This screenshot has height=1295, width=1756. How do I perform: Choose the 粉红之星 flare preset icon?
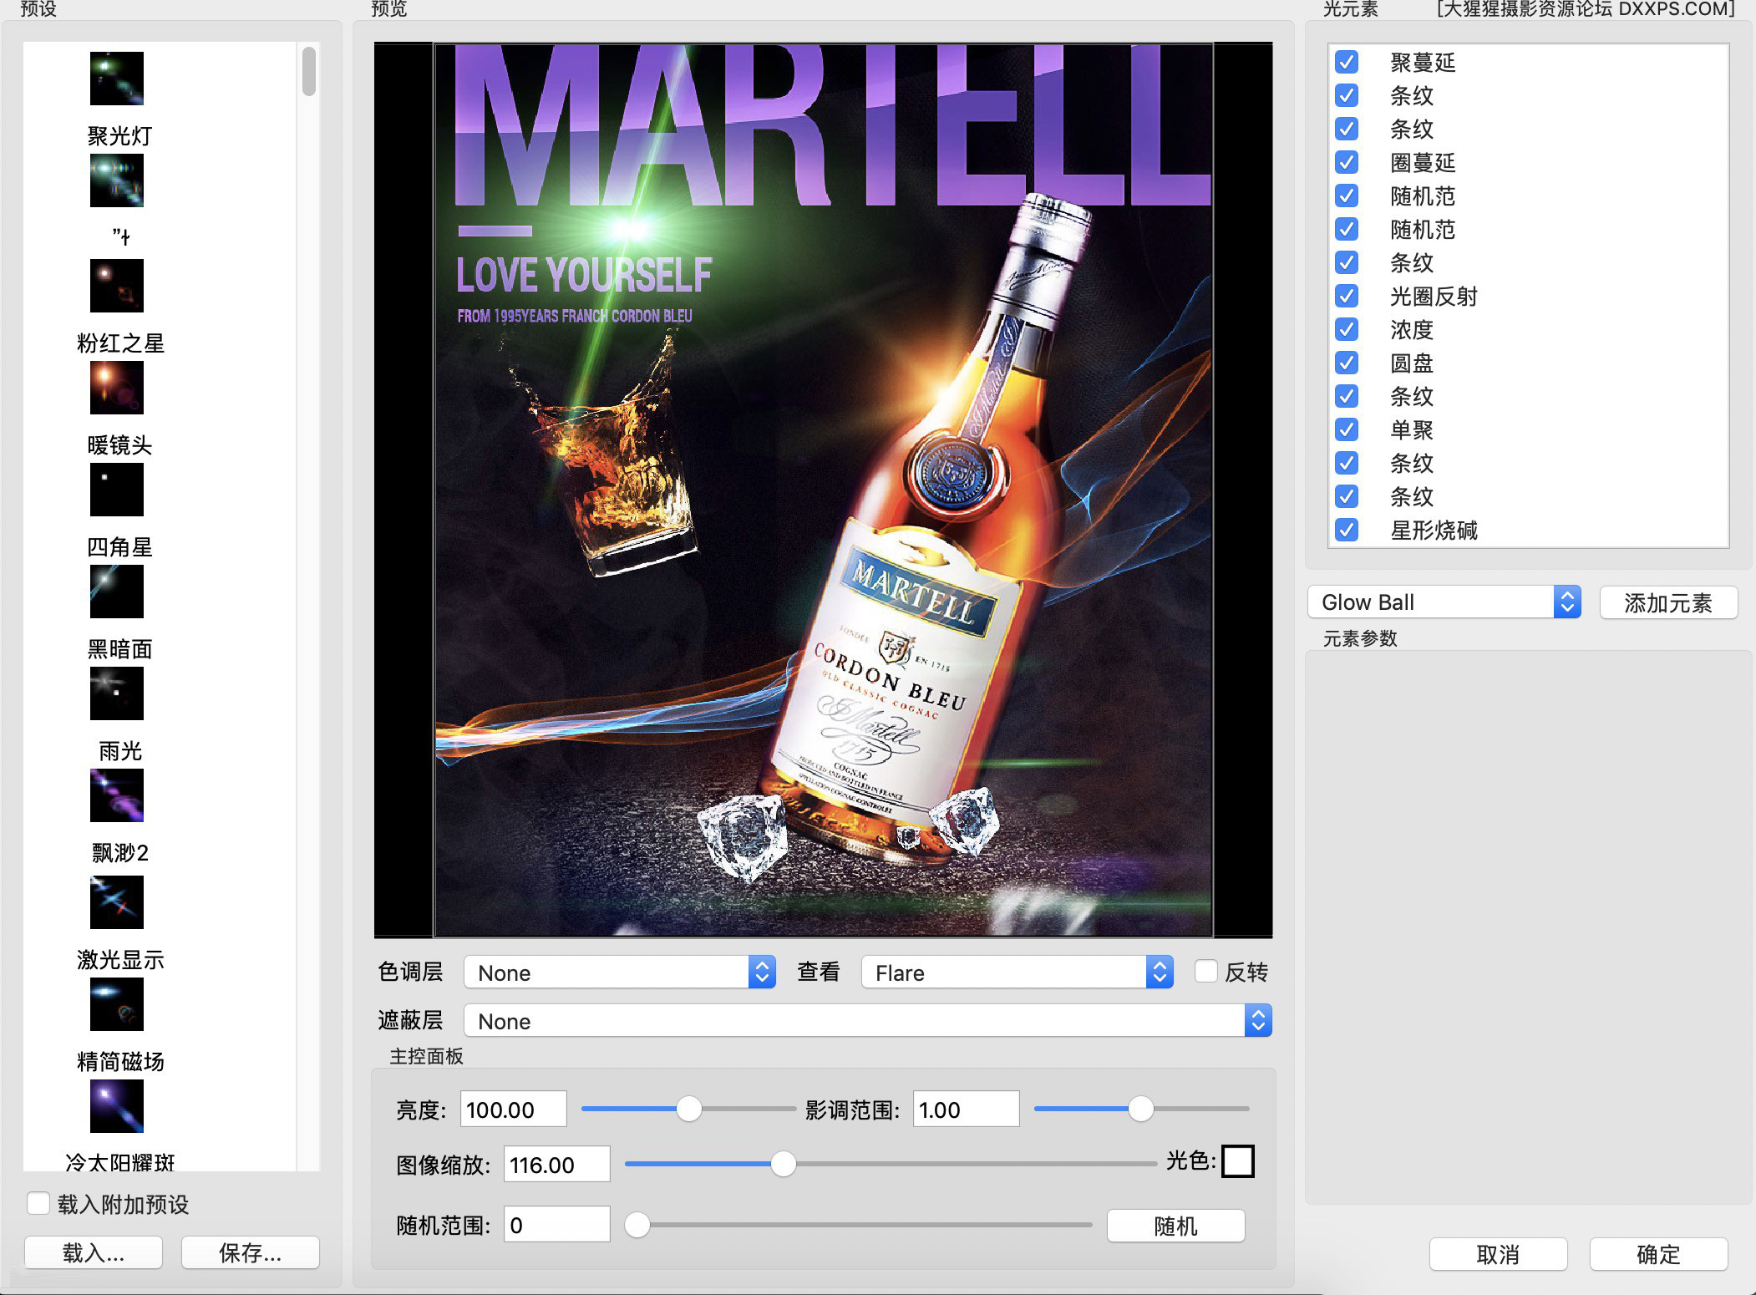click(x=117, y=285)
